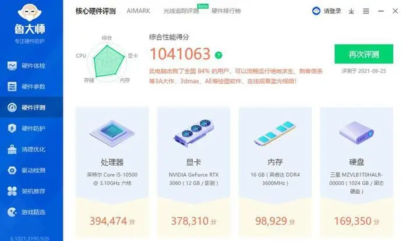Screen dimensions: 402x241
Task: Click the version number 6.1021.3190.926
Action: pos(30,239)
